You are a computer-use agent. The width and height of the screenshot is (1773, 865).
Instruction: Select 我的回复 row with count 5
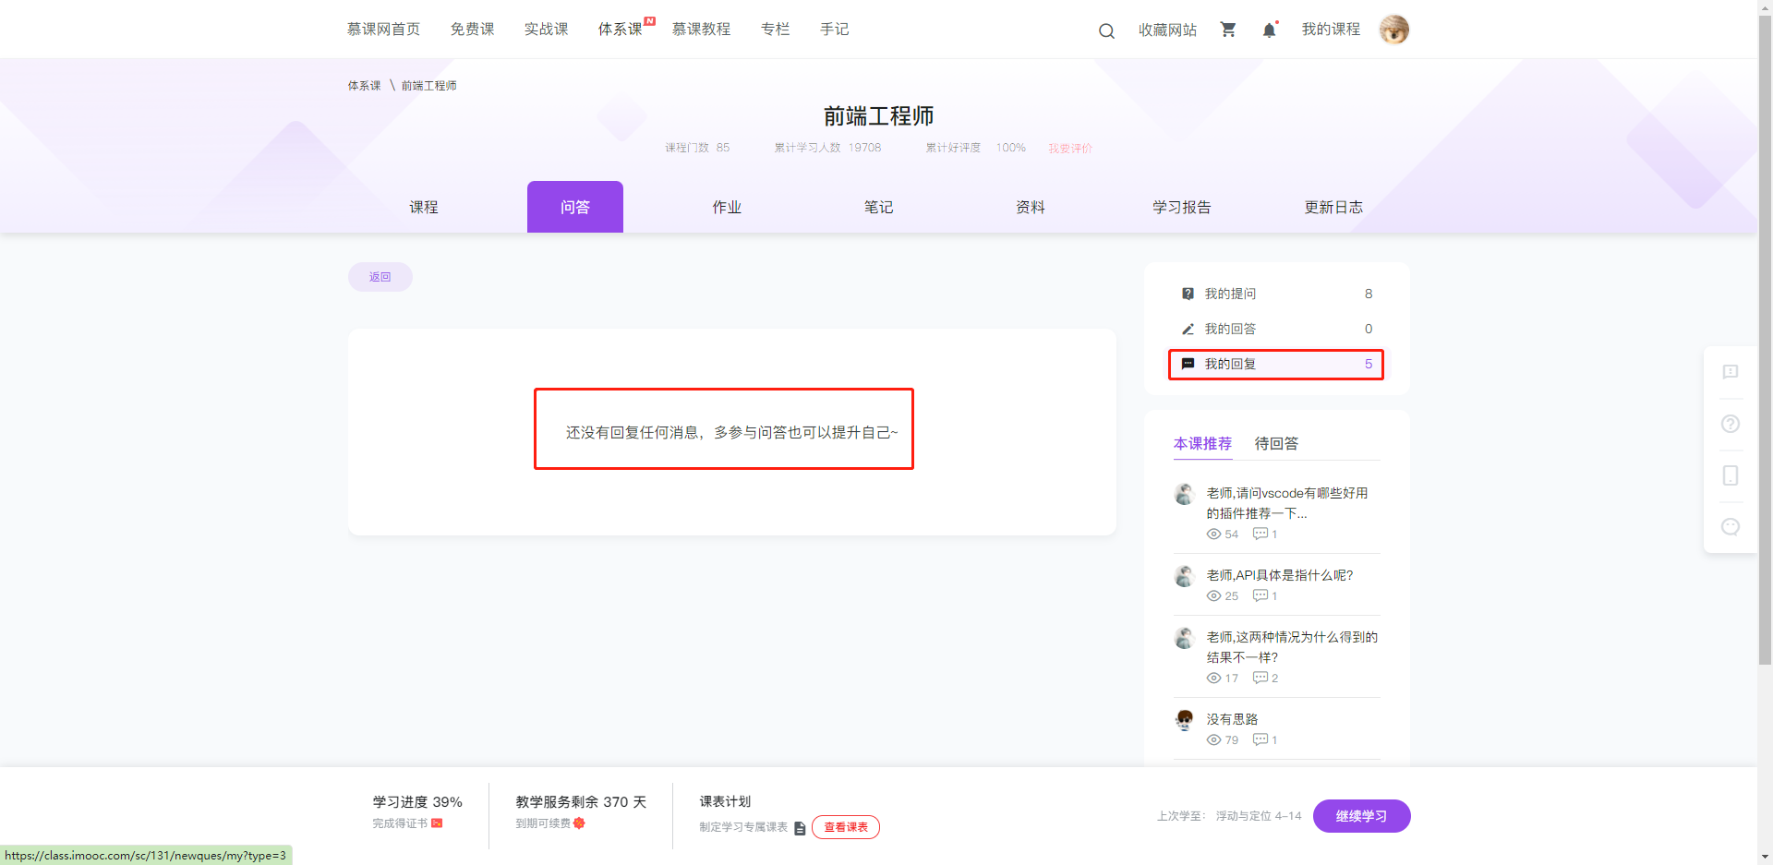coord(1276,364)
